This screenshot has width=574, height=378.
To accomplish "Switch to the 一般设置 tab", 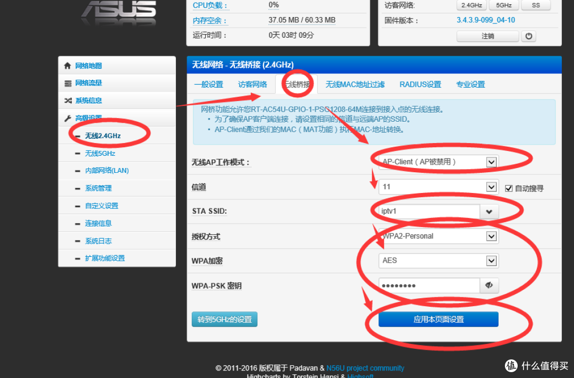I will pos(209,85).
